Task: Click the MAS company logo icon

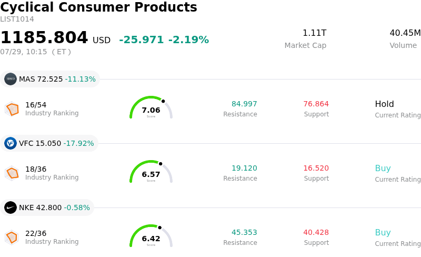Action: coord(11,79)
